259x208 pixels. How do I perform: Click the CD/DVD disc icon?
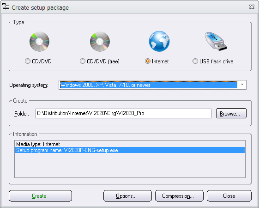click(x=39, y=42)
